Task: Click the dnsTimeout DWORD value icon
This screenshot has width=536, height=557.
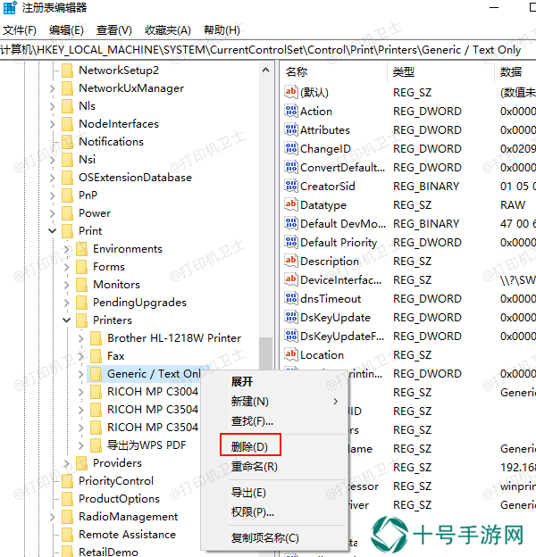Action: click(290, 298)
